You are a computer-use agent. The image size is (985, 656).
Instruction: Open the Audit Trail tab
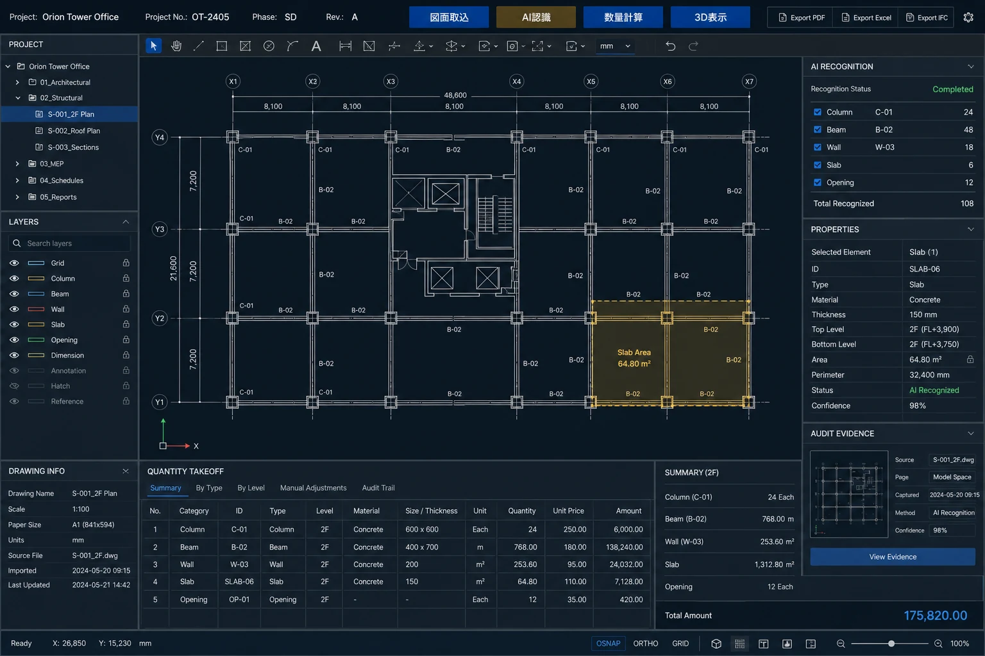[378, 488]
